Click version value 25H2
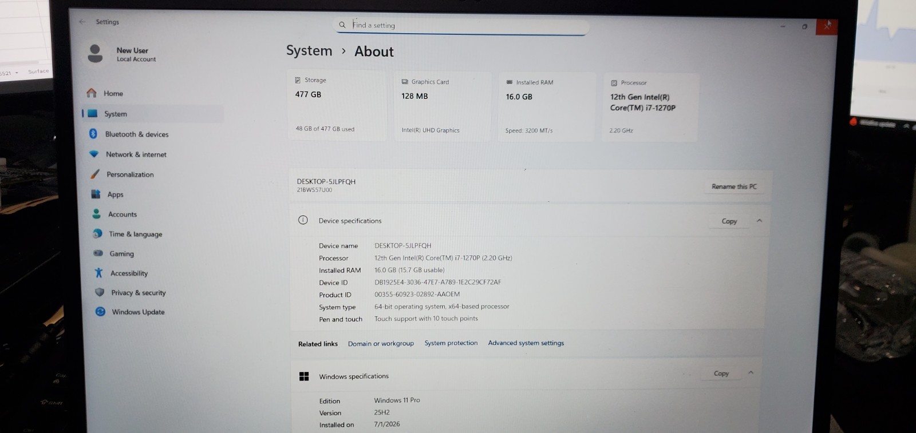The image size is (916, 433). (x=382, y=412)
